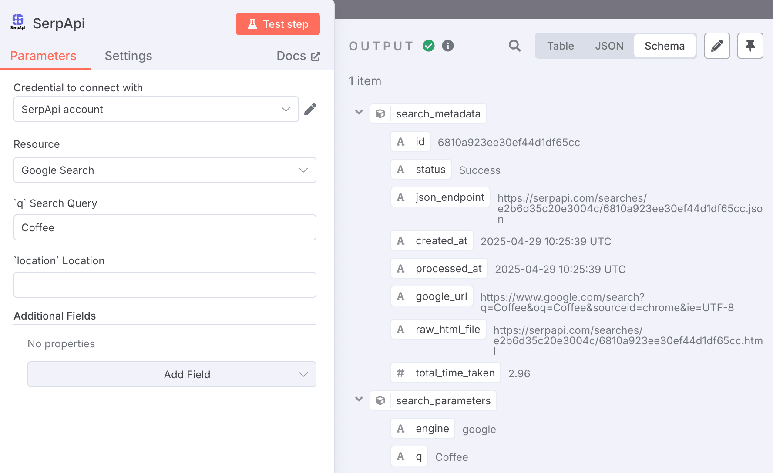Switch output view to Table

click(560, 46)
